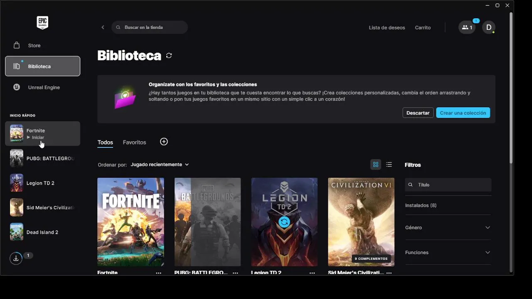Click the magnifier in Título filter
The height and width of the screenshot is (299, 532).
(411, 185)
